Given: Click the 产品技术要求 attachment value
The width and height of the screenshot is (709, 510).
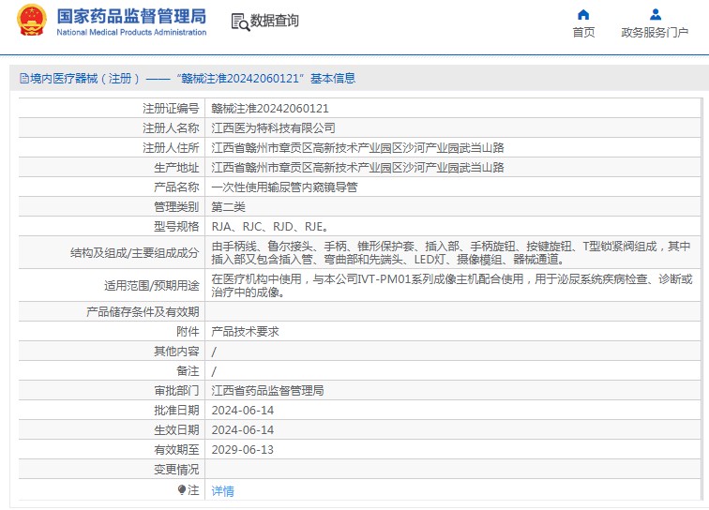Looking at the screenshot, I should (245, 332).
